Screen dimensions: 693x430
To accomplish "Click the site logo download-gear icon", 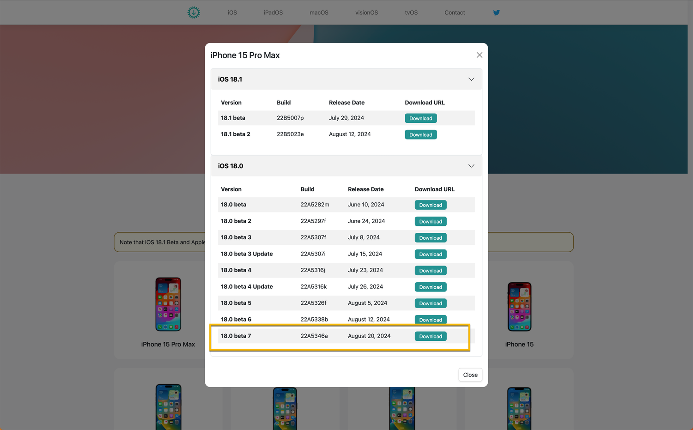I will click(x=194, y=12).
